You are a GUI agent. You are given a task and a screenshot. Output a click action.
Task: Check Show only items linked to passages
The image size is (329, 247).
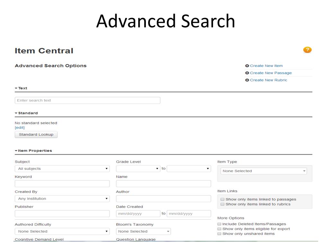click(x=222, y=199)
